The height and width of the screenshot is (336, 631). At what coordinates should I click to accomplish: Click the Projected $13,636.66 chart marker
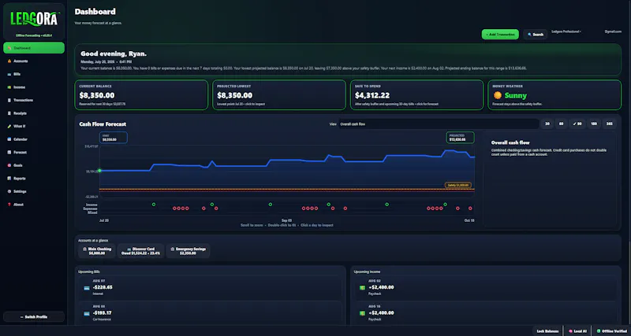point(461,138)
